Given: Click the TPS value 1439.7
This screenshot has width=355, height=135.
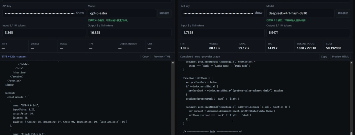Looking at the screenshot, I should pyautogui.click(x=272, y=48).
